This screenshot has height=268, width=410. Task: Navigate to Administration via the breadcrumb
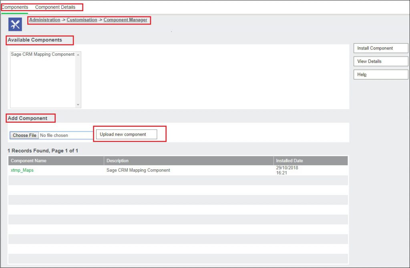pos(44,20)
